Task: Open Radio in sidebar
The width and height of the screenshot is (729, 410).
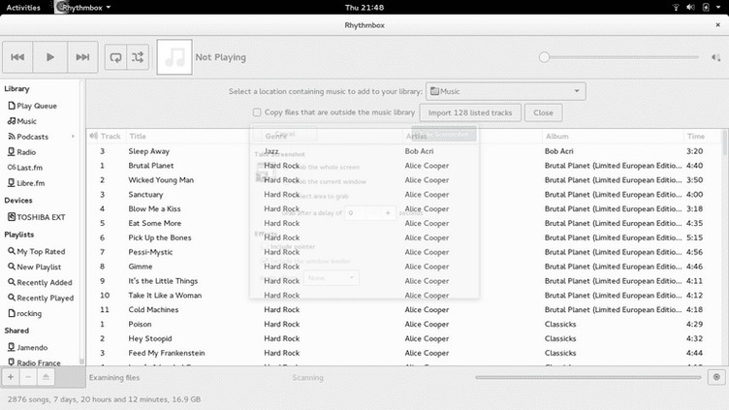Action: click(22, 151)
